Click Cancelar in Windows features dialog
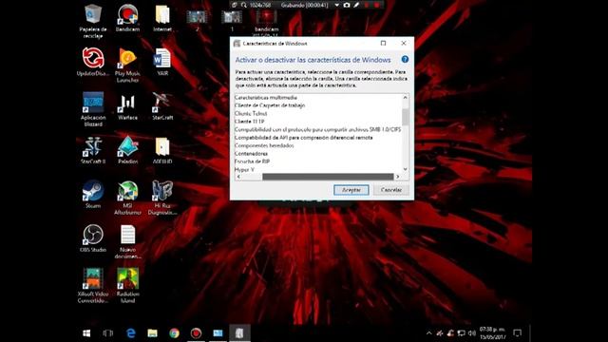 (x=391, y=190)
